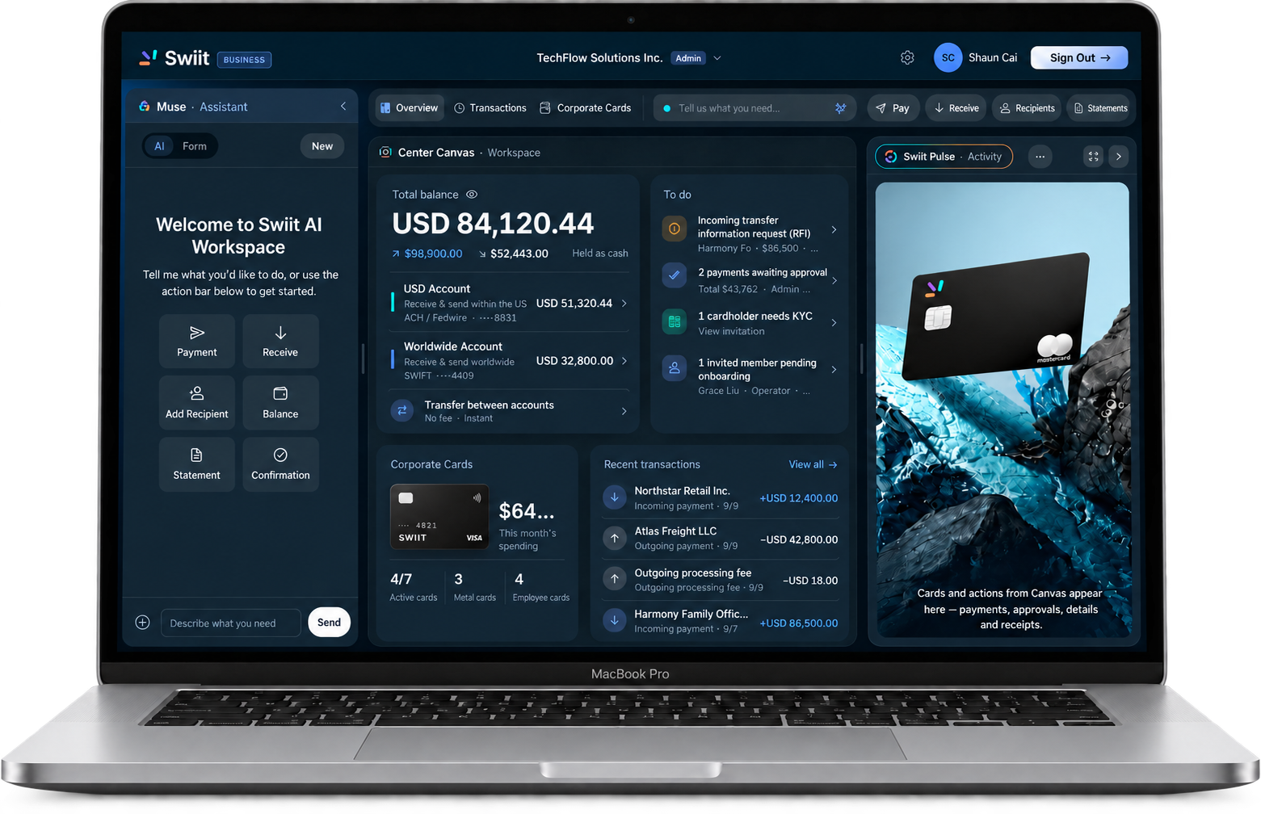Focus the Describe what you need field

pyautogui.click(x=231, y=623)
